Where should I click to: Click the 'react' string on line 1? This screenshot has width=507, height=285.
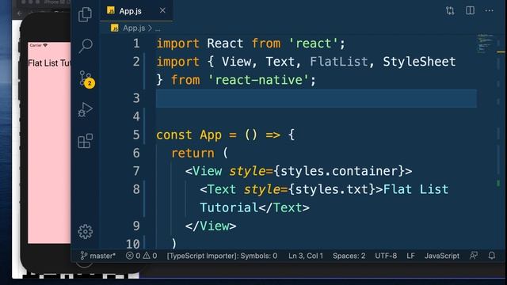[x=313, y=44]
